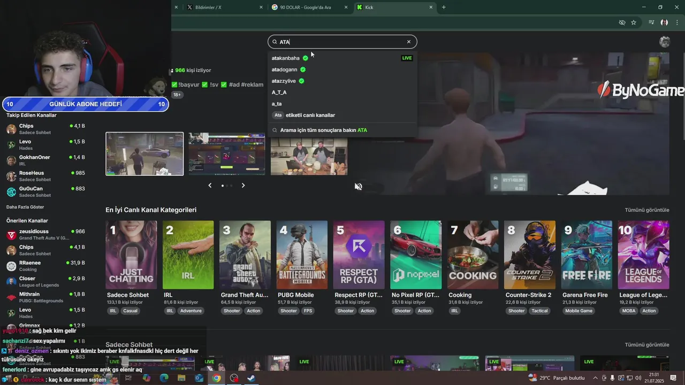Choose the A_T_A suggestion

pyautogui.click(x=342, y=93)
